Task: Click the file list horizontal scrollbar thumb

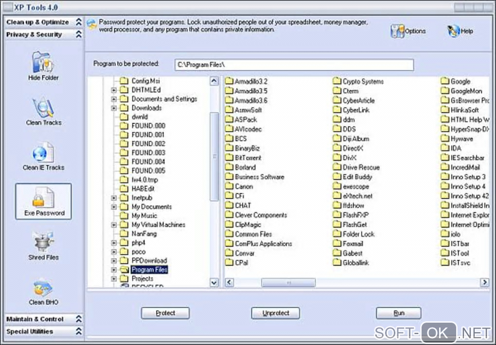Action: point(288,282)
